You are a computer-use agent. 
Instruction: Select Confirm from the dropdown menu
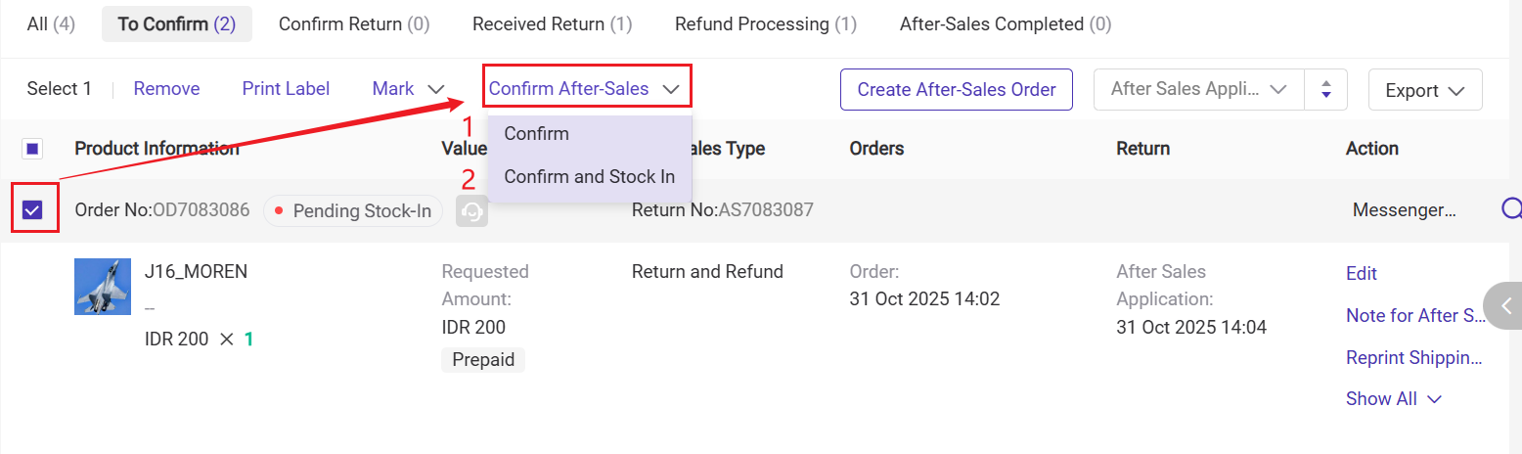pyautogui.click(x=536, y=134)
